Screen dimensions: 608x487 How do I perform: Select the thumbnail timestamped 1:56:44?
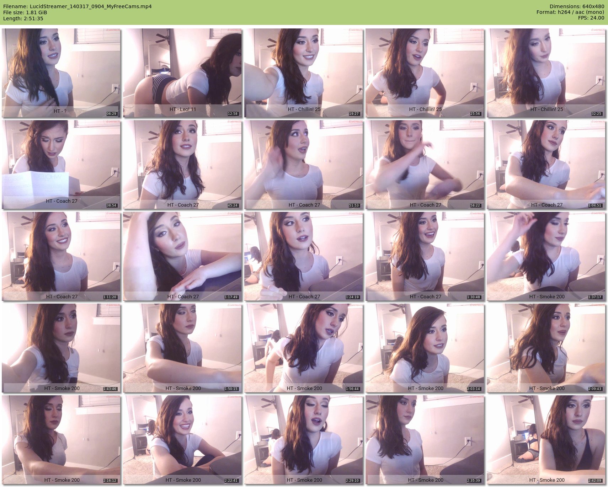click(x=303, y=348)
